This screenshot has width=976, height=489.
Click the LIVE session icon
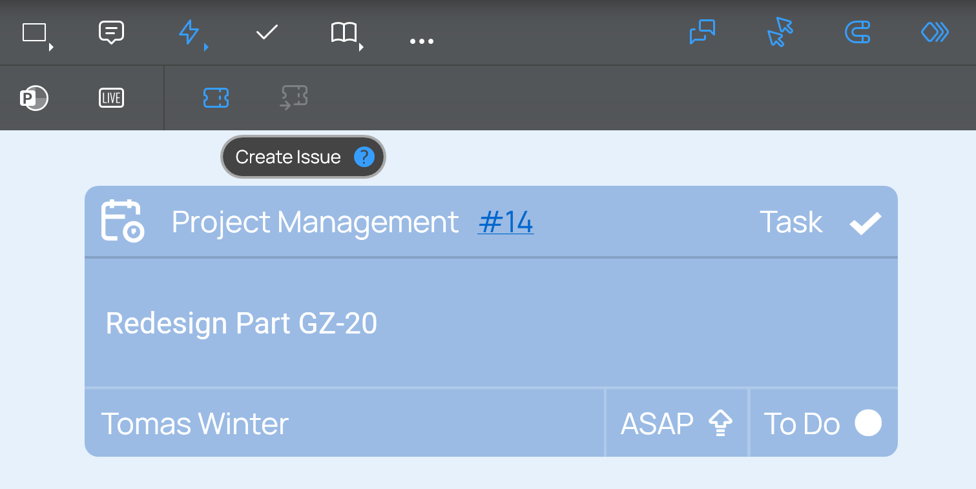click(x=111, y=98)
